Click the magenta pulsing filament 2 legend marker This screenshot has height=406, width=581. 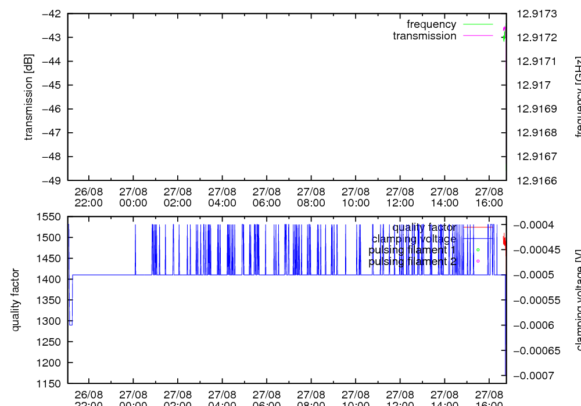478,261
